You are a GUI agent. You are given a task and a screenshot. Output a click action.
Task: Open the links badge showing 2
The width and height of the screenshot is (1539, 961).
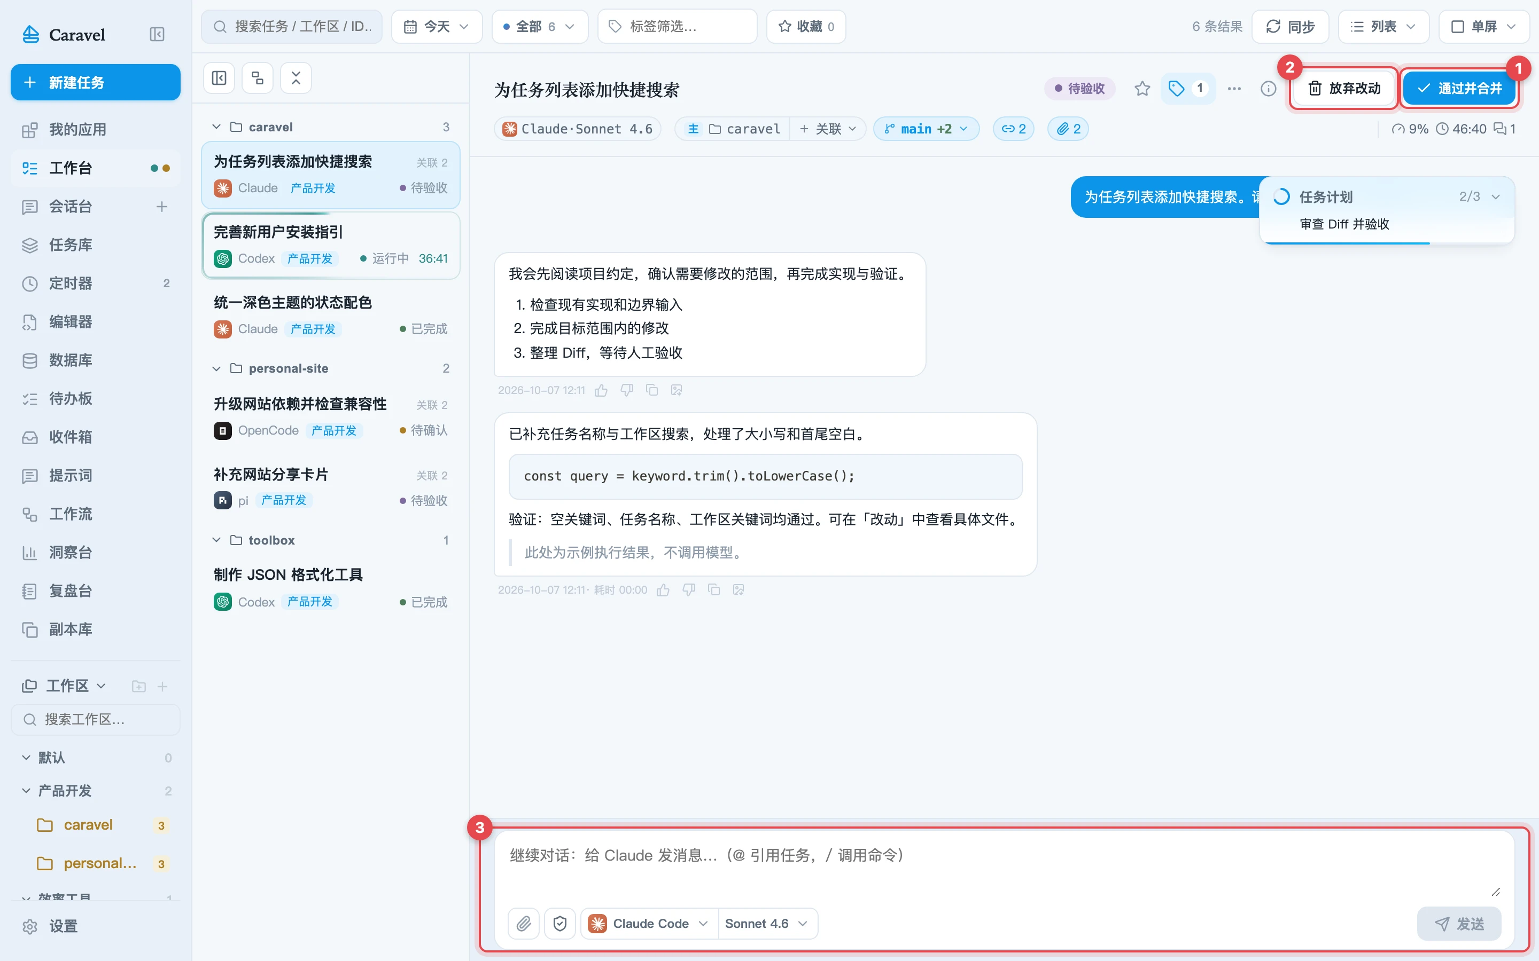click(1013, 129)
